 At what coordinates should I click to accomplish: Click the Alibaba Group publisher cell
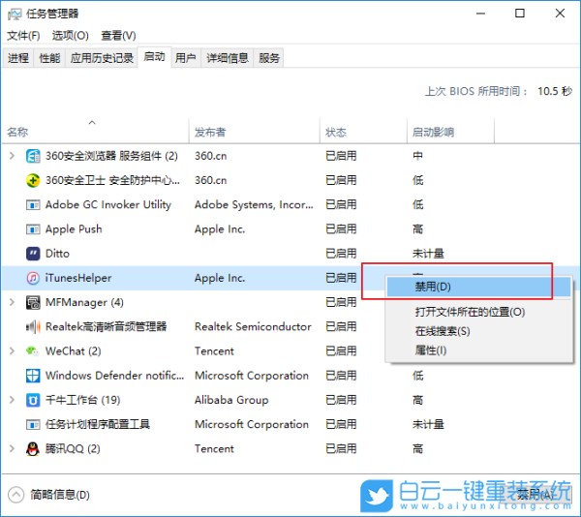[x=231, y=400]
